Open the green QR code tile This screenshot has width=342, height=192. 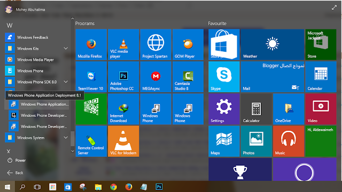pyautogui.click(x=91, y=109)
